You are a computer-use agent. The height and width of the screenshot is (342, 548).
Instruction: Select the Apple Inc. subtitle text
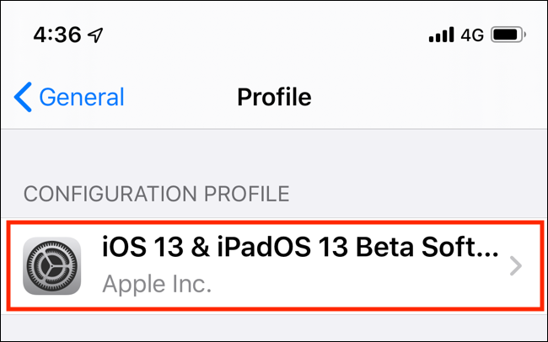(x=156, y=284)
